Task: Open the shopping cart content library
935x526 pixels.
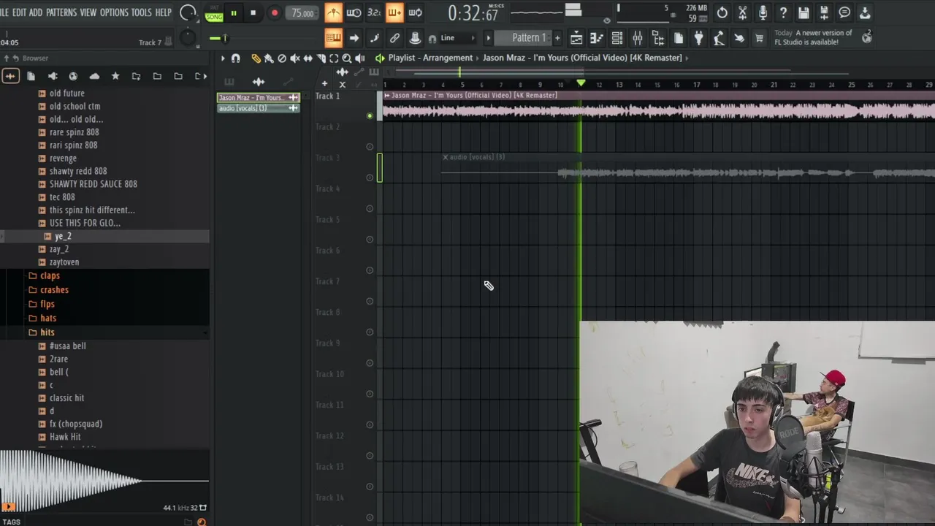Action: click(759, 38)
